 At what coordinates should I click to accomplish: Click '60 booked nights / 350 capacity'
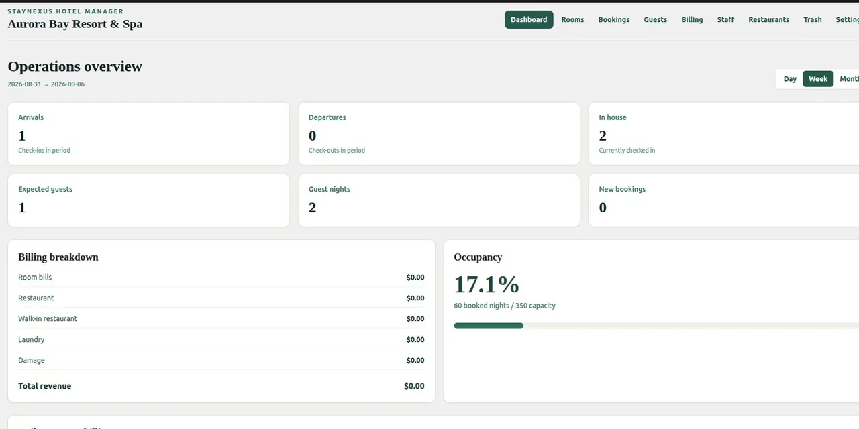pyautogui.click(x=505, y=306)
